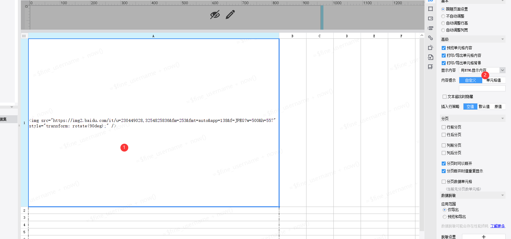Collapse the 分页 section
This screenshot has height=239, width=511.
click(x=503, y=118)
